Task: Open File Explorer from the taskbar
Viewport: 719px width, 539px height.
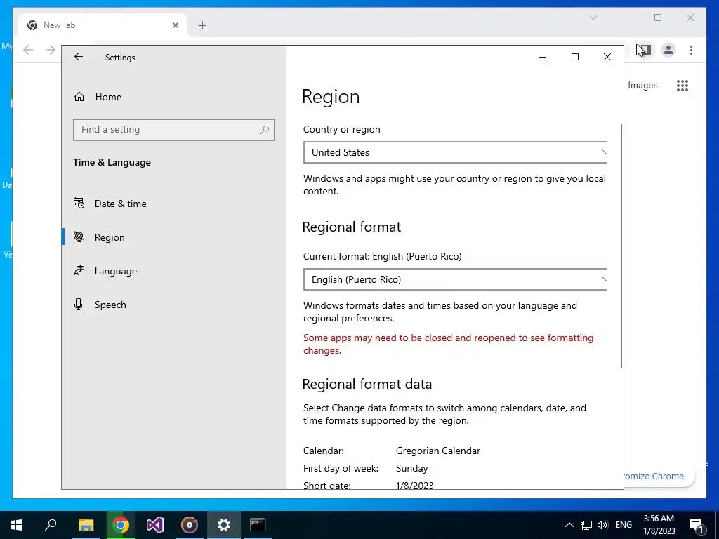Action: pyautogui.click(x=86, y=525)
